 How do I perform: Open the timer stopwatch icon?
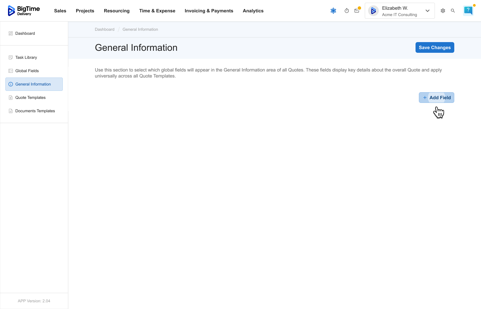pyautogui.click(x=347, y=11)
